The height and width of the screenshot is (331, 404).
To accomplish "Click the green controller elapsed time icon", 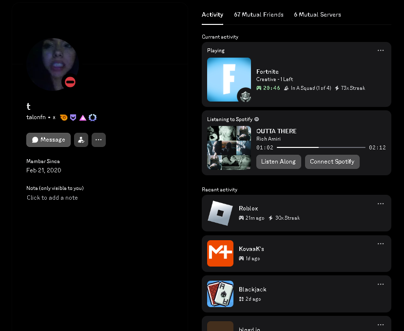I will click(259, 88).
